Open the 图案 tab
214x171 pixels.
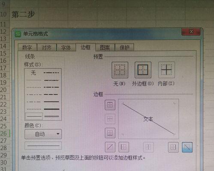click(105, 47)
